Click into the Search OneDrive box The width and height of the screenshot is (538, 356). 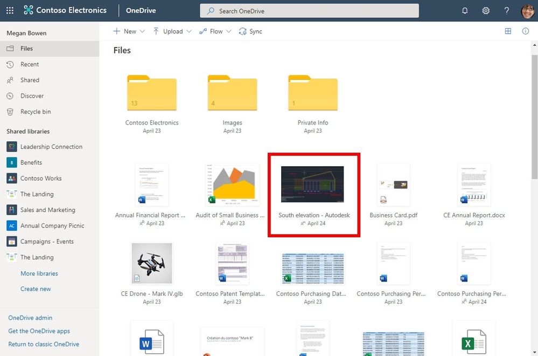click(x=309, y=11)
